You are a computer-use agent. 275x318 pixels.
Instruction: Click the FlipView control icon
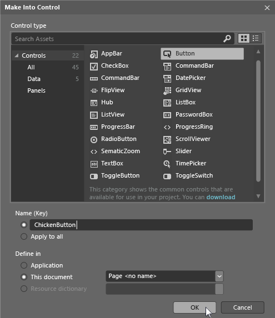94,90
